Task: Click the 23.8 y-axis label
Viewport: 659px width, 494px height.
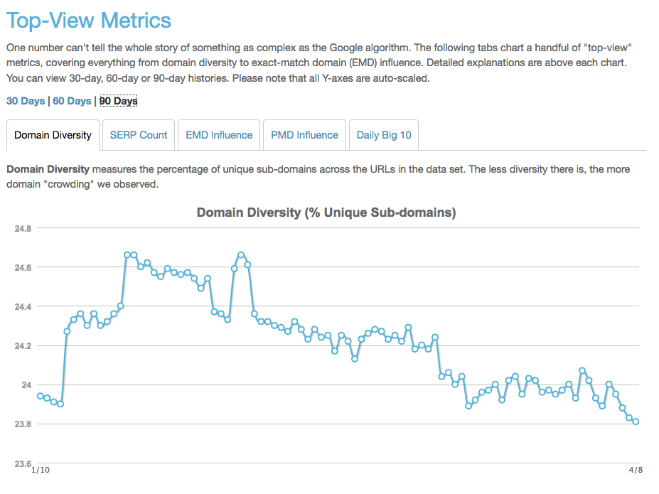Action: [23, 424]
